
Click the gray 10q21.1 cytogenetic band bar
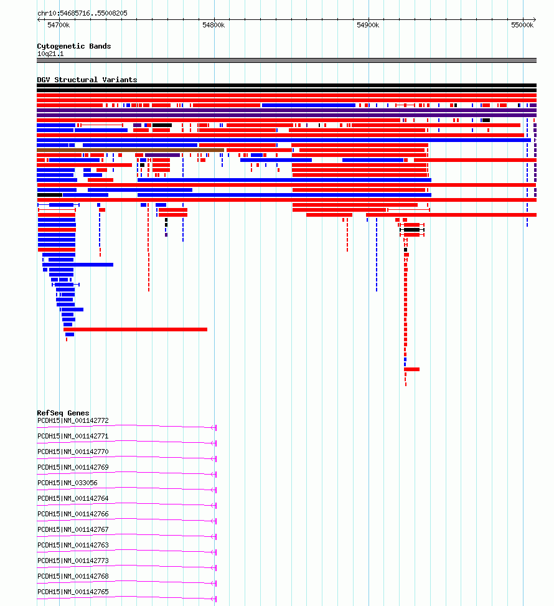(x=287, y=60)
